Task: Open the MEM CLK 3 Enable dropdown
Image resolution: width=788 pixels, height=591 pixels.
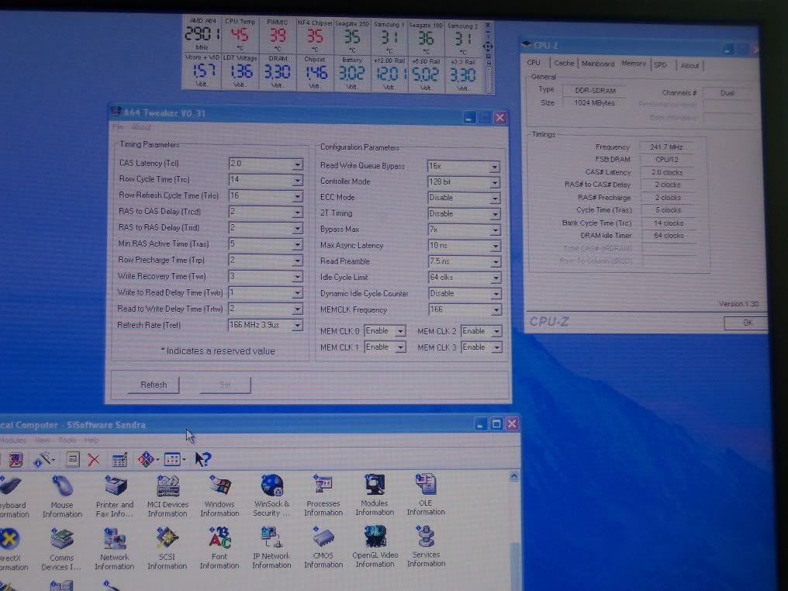Action: 496,347
